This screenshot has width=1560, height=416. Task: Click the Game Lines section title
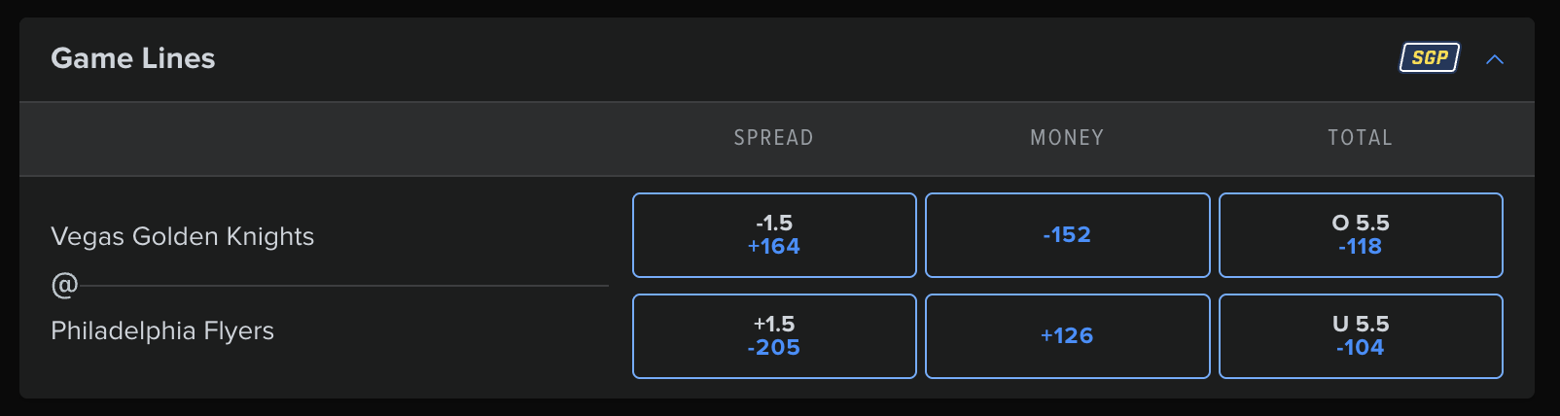click(133, 58)
